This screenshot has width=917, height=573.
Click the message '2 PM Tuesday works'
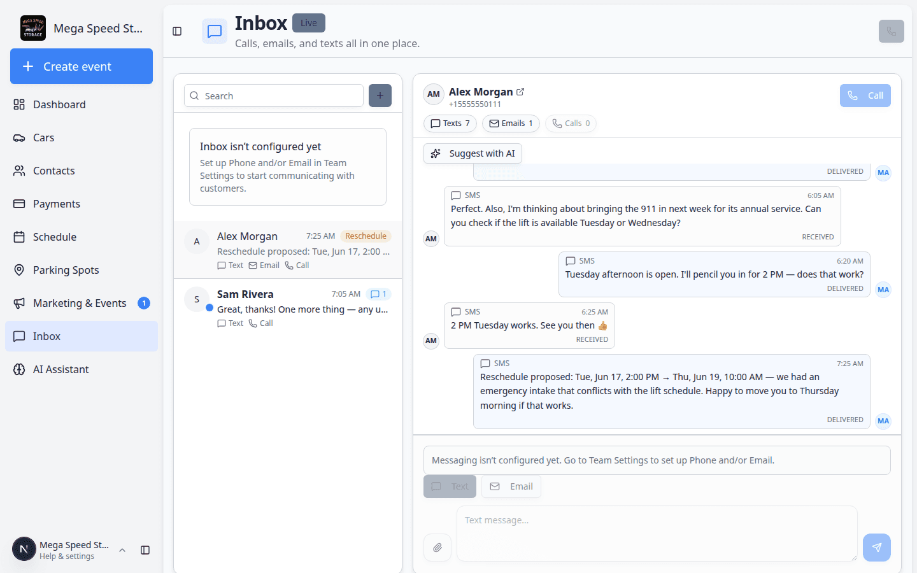tap(529, 325)
